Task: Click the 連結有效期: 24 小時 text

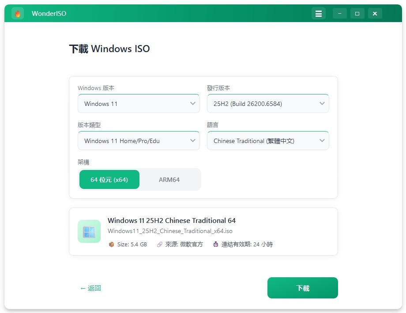Action: tap(247, 244)
